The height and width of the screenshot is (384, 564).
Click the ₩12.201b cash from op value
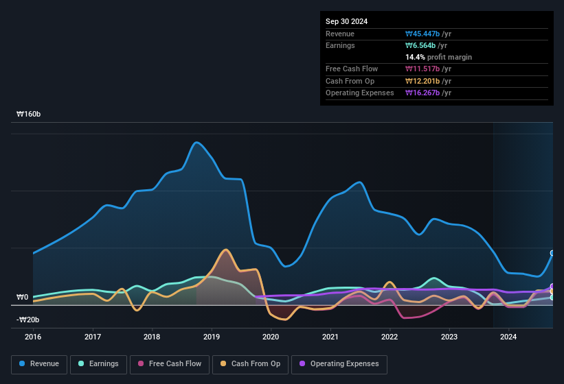tap(422, 81)
